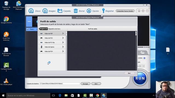The image size is (175, 98).
Task: Expand the Video de Xperia chevron
Action: coord(63,47)
